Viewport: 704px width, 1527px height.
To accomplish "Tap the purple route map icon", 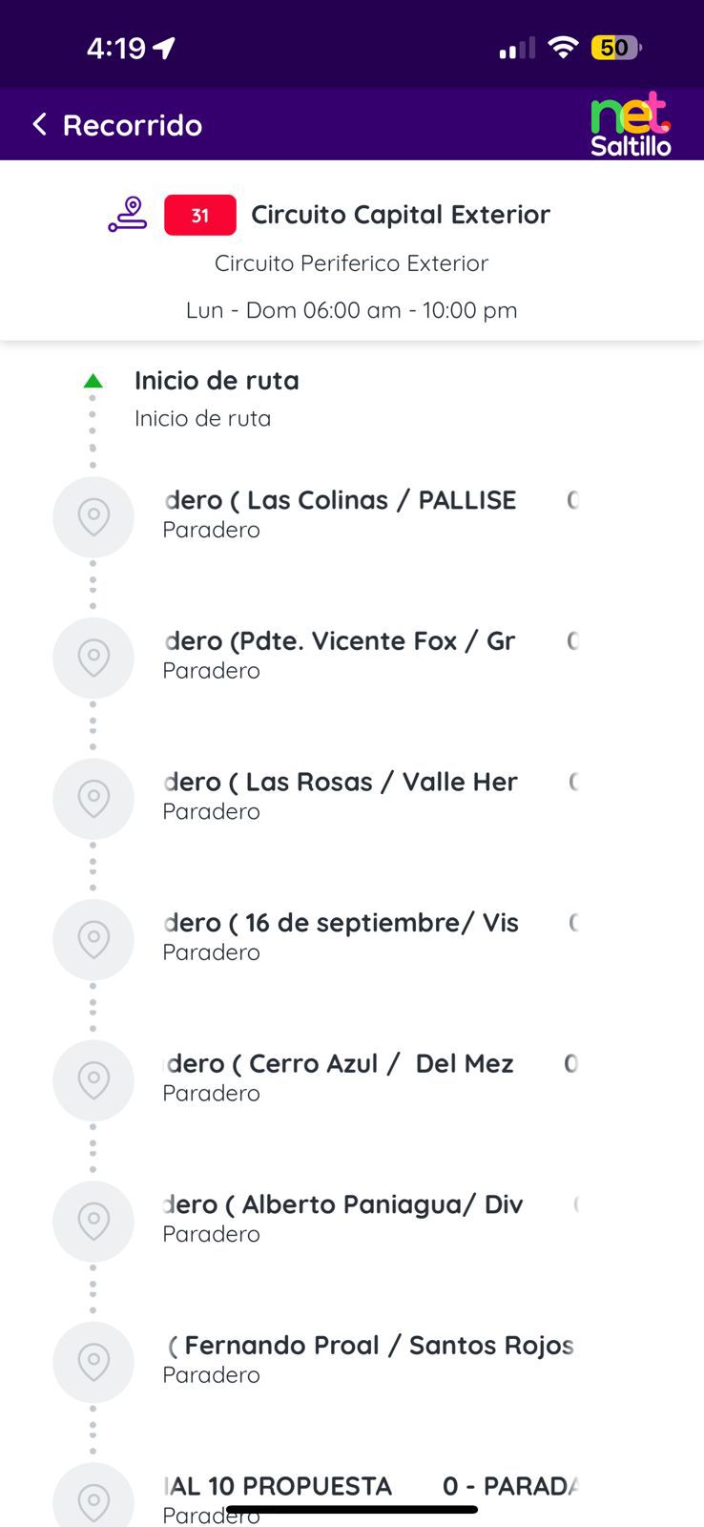I will tap(127, 215).
